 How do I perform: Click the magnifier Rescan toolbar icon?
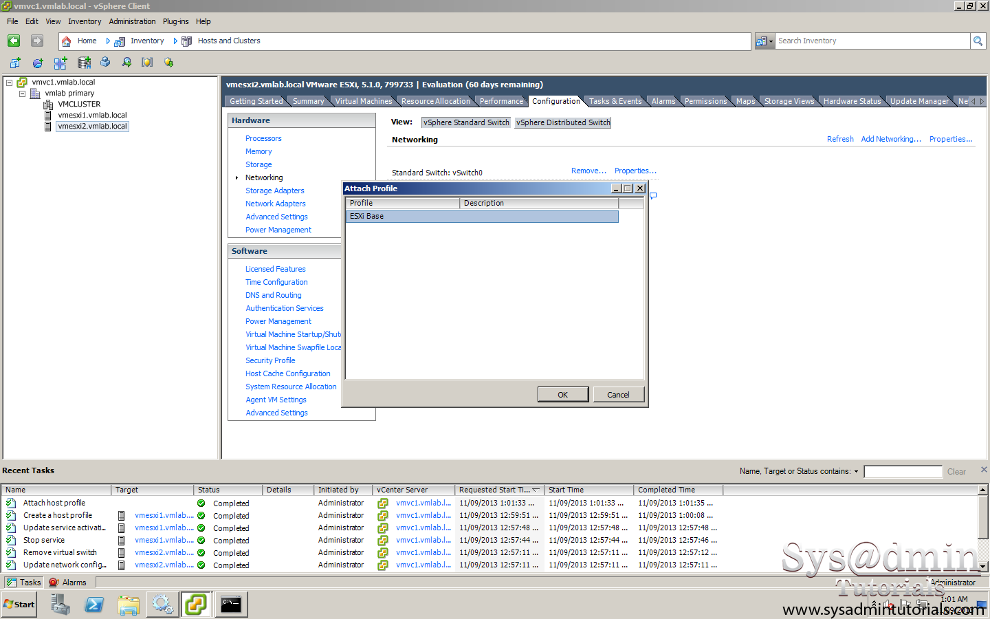pos(126,62)
